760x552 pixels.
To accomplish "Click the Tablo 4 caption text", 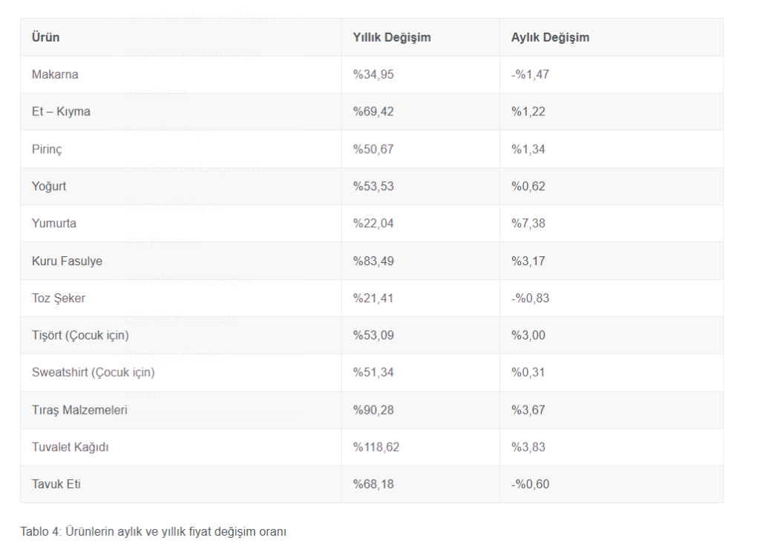I will click(x=153, y=532).
